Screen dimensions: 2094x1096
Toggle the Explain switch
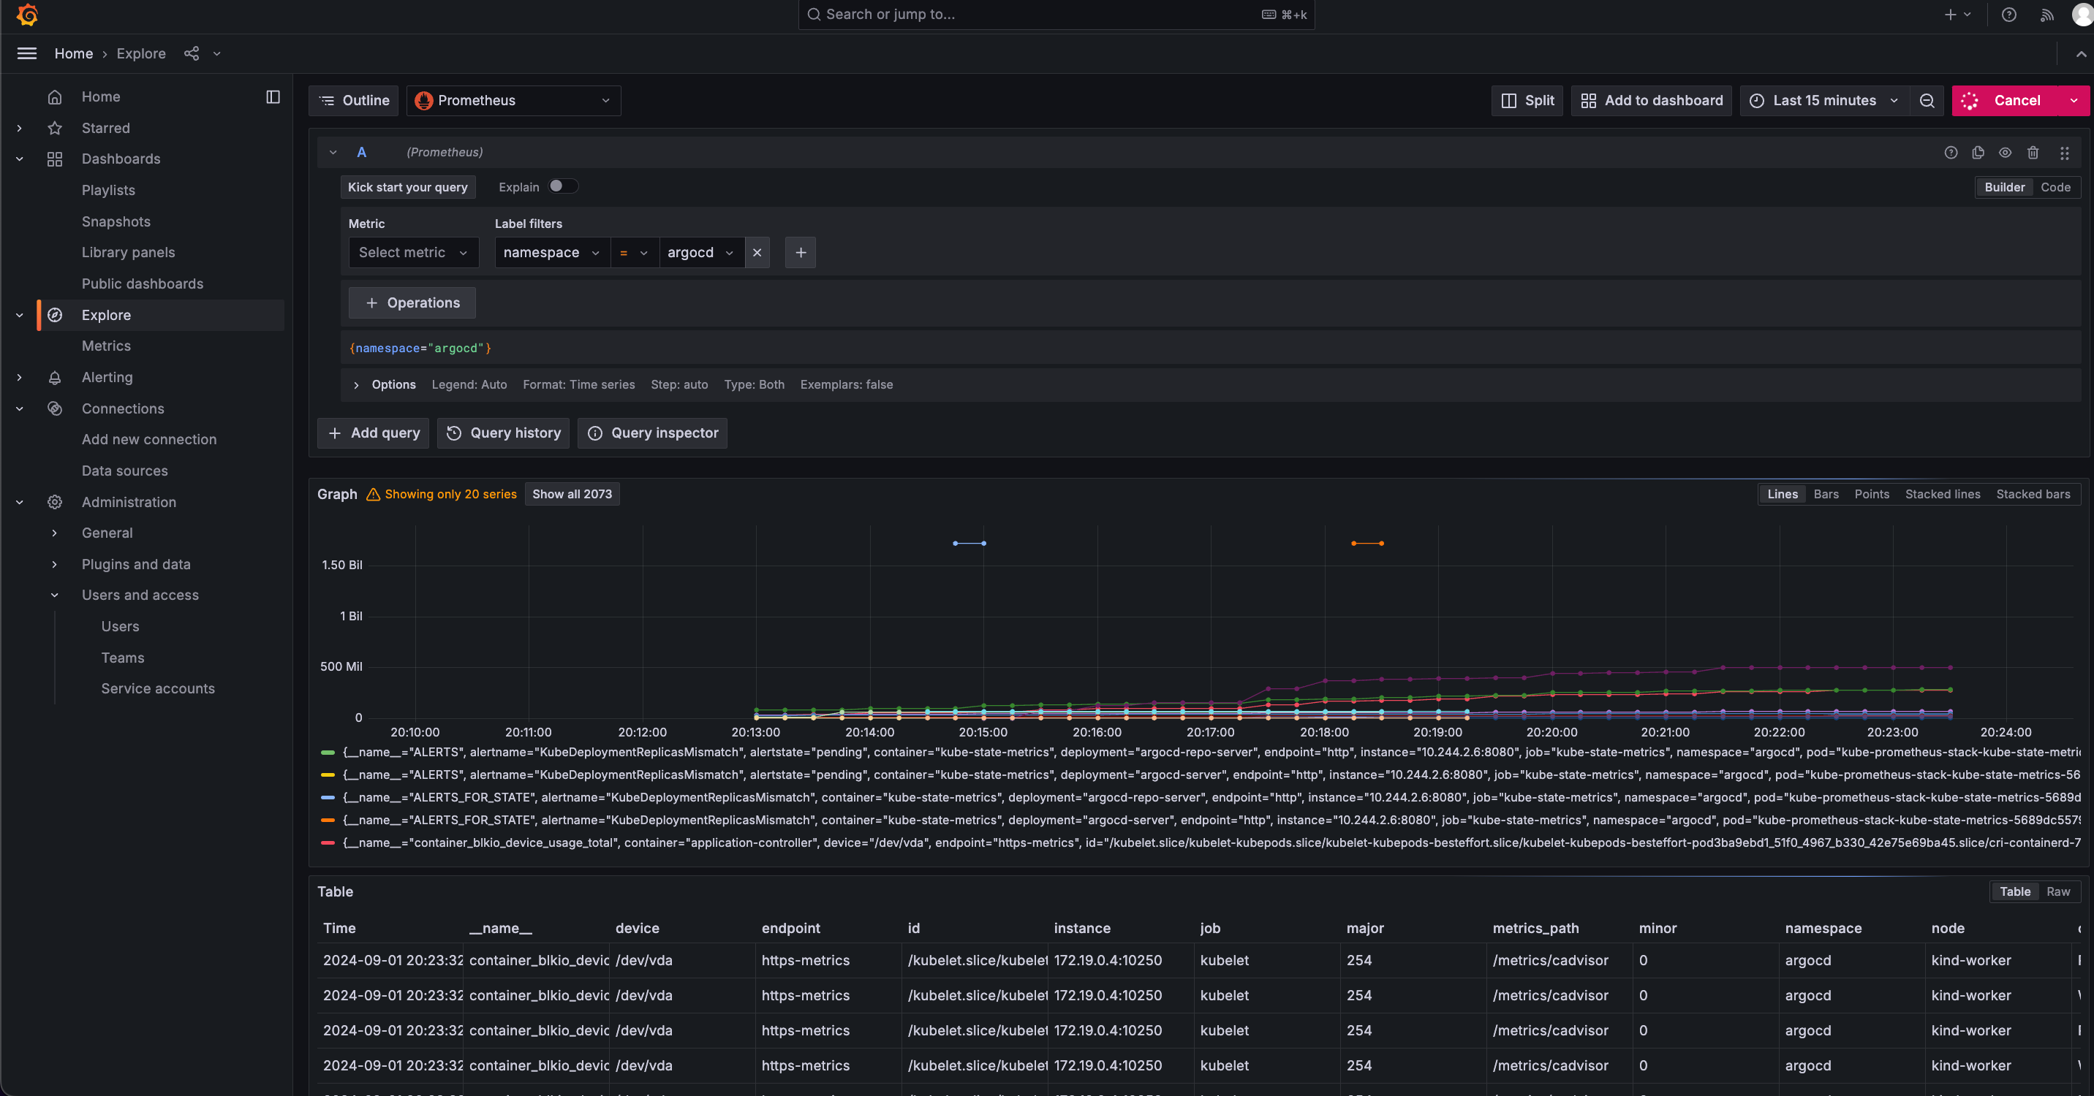[562, 187]
